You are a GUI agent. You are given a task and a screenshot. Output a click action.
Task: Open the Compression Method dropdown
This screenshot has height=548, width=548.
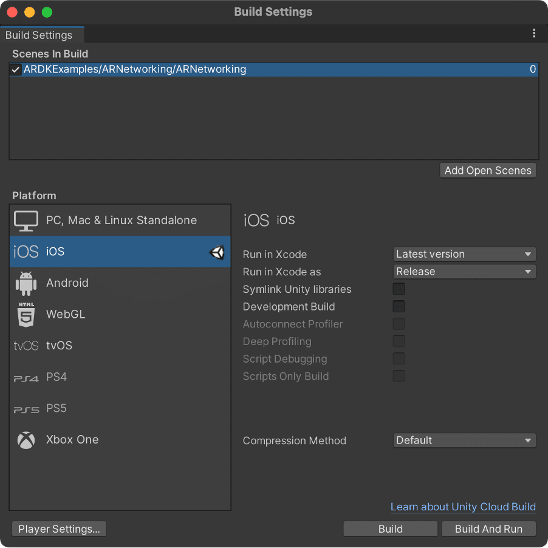(465, 440)
